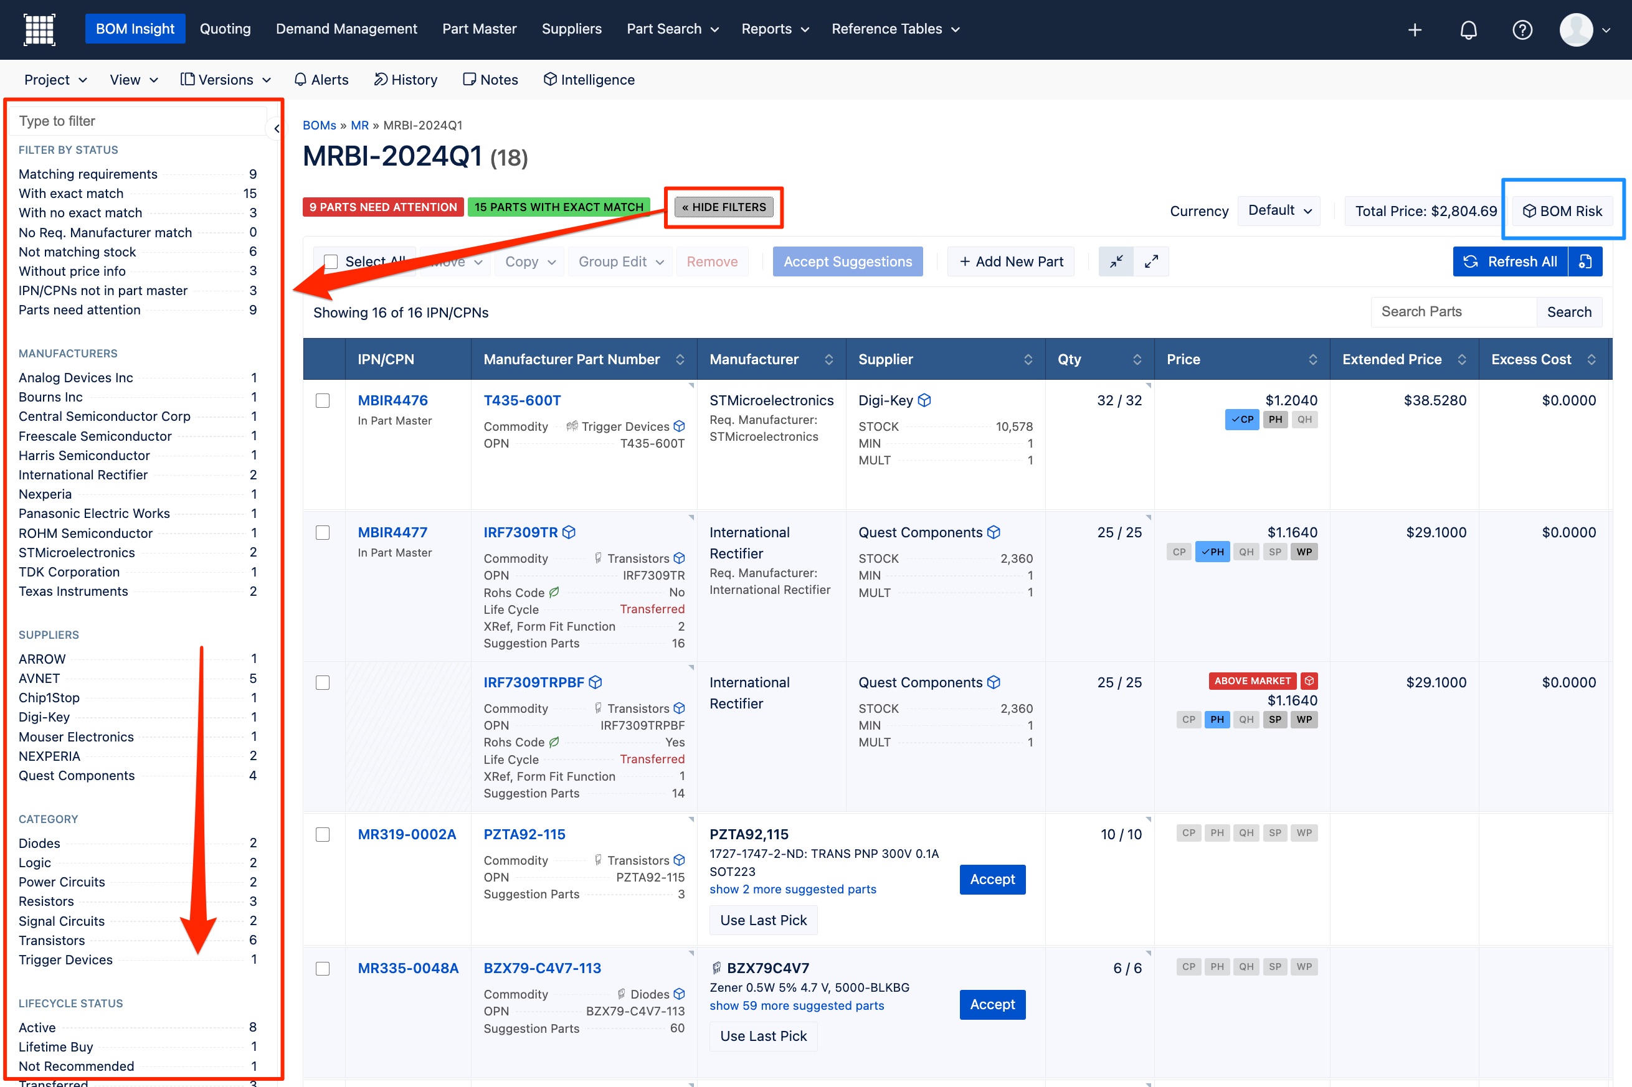Image resolution: width=1632 pixels, height=1087 pixels.
Task: Click the export icon beside Refresh All
Action: [1585, 261]
